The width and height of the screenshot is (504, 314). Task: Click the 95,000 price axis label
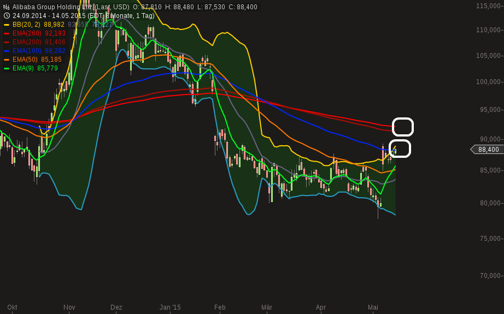490,110
